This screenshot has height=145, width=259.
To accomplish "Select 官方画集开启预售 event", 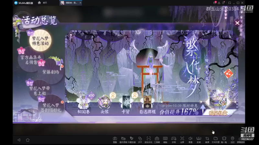I will (x=31, y=60).
